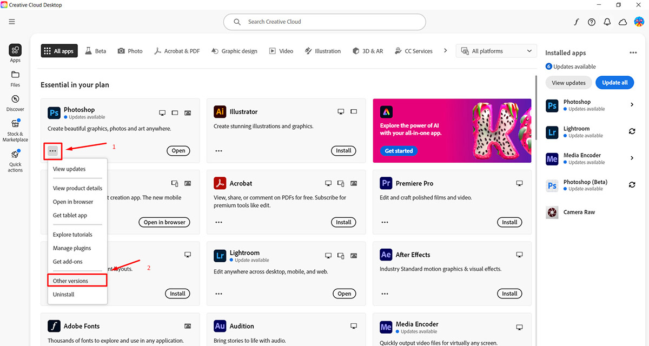Open the fonts icon in header
This screenshot has width=649, height=346.
[x=577, y=22]
